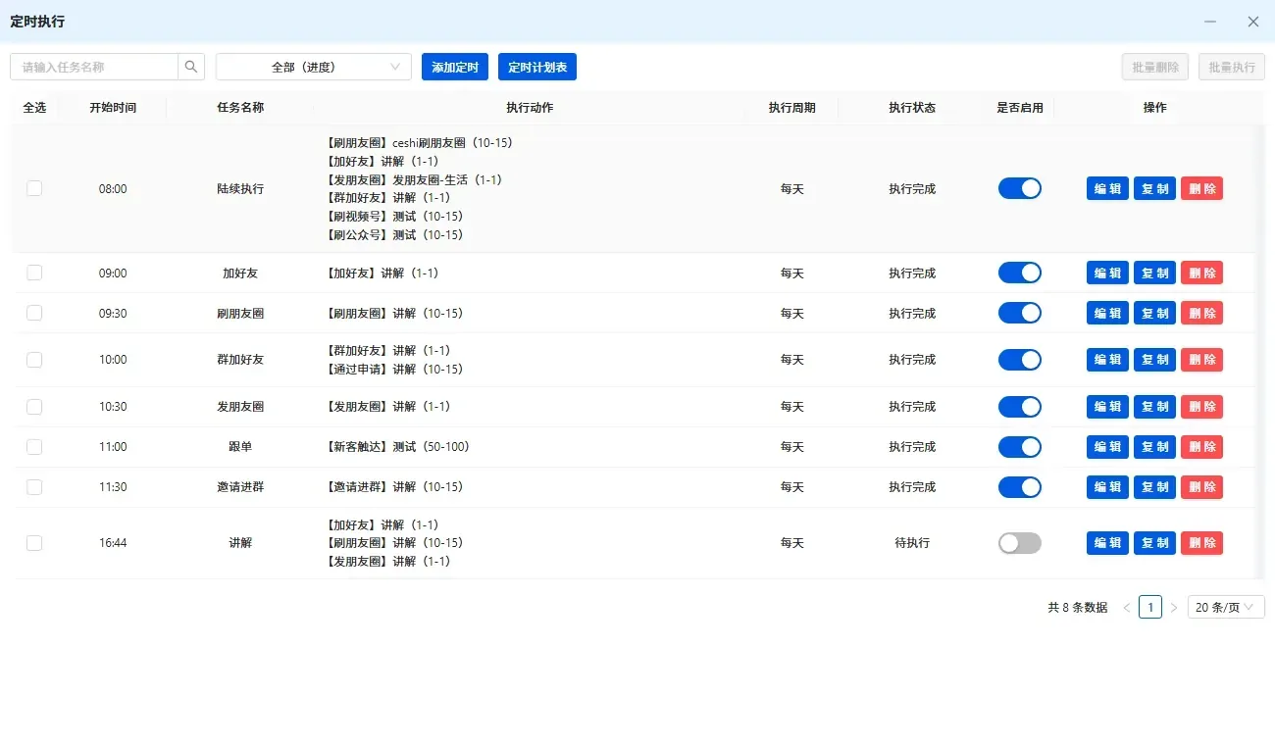
Task: Click the 【刷视频号】测试（10-15）action text
Action: [x=393, y=216]
